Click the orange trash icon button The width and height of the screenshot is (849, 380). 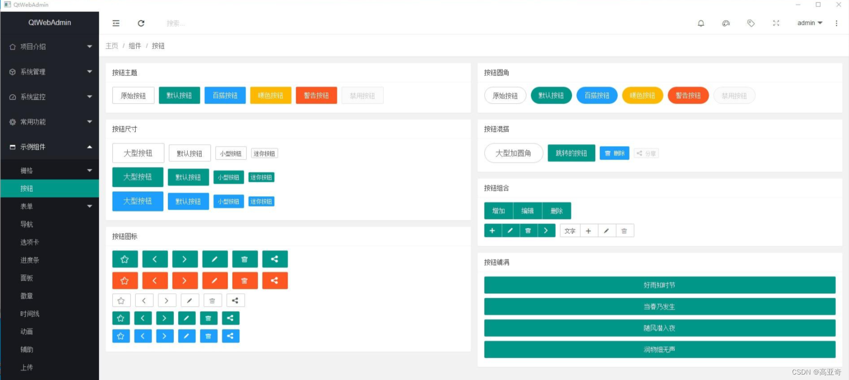click(245, 280)
